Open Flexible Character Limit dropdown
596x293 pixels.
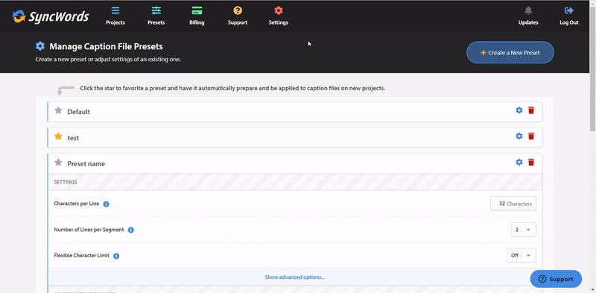pyautogui.click(x=521, y=255)
